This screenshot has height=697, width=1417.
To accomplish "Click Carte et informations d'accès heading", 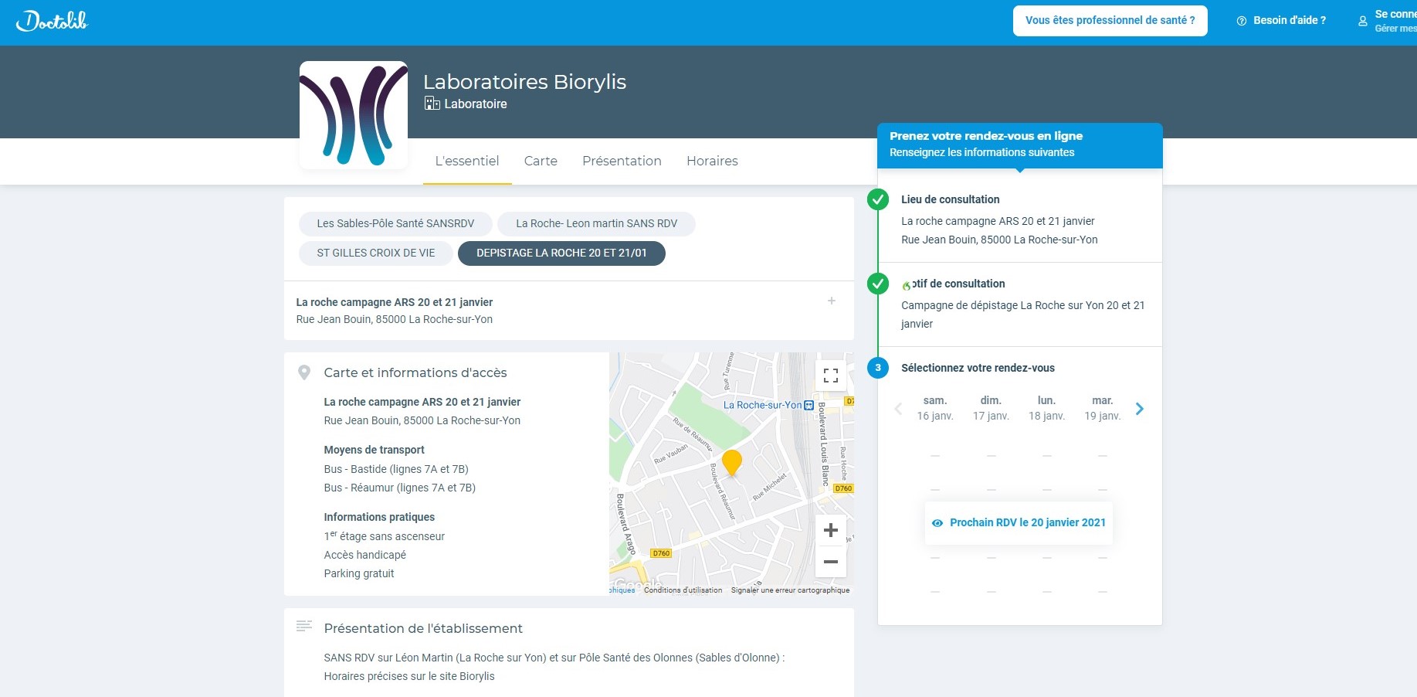I will pos(415,372).
